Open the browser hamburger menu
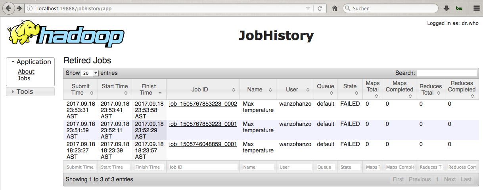 coord(476,8)
